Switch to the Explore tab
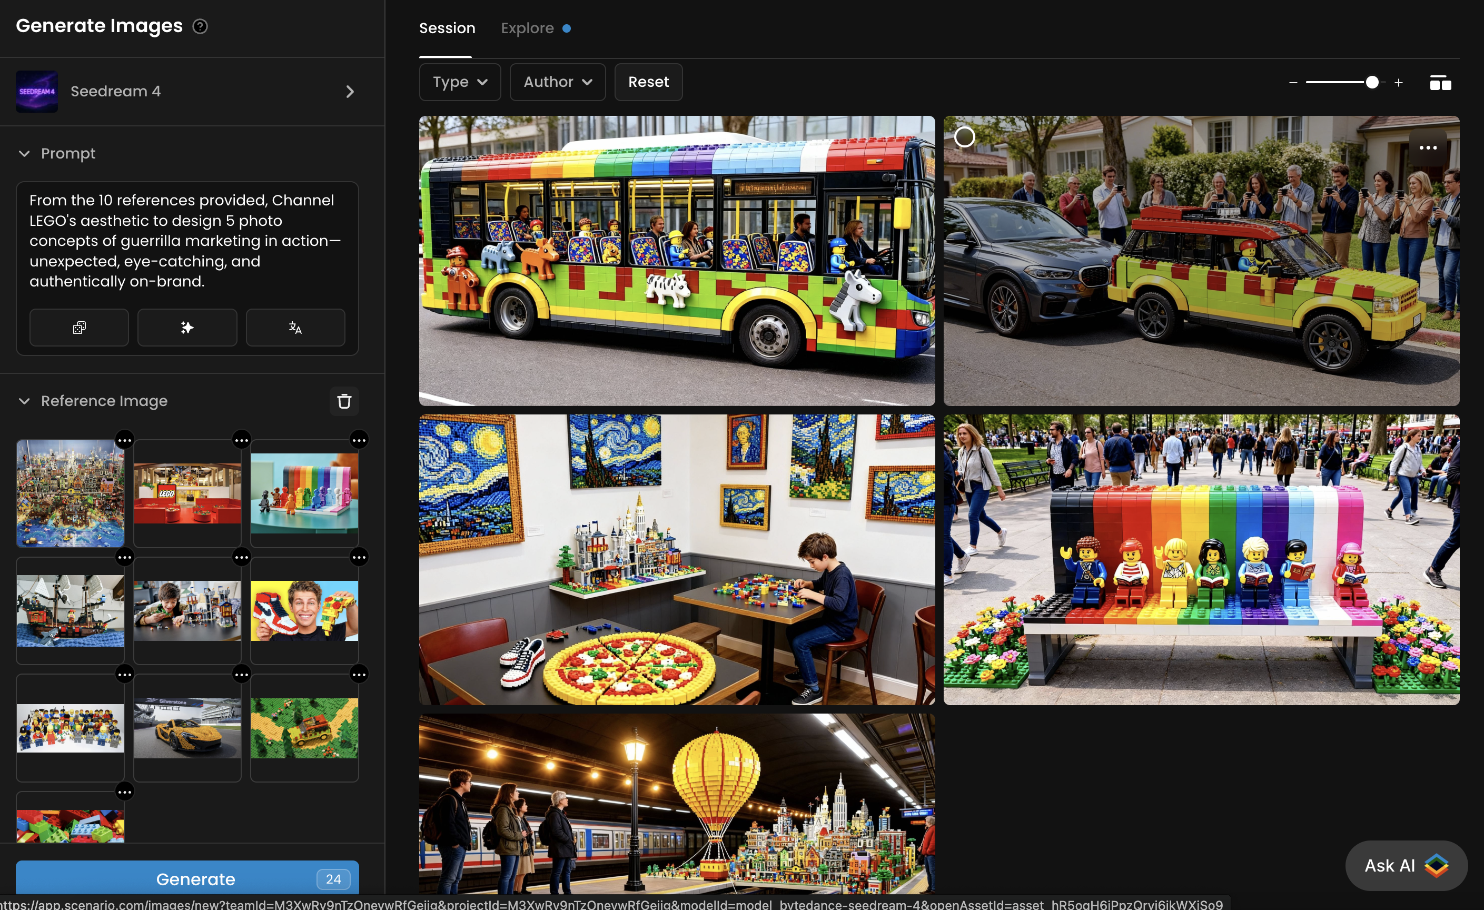1484x910 pixels. [x=528, y=28]
